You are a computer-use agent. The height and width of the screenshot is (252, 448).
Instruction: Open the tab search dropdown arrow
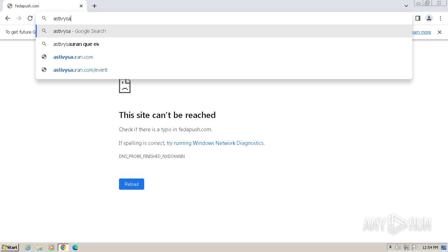[406, 6]
